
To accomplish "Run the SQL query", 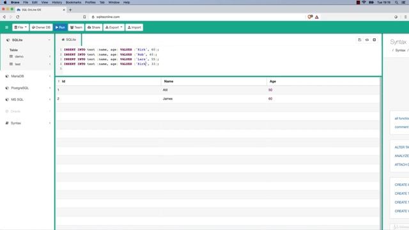I will tap(60, 27).
